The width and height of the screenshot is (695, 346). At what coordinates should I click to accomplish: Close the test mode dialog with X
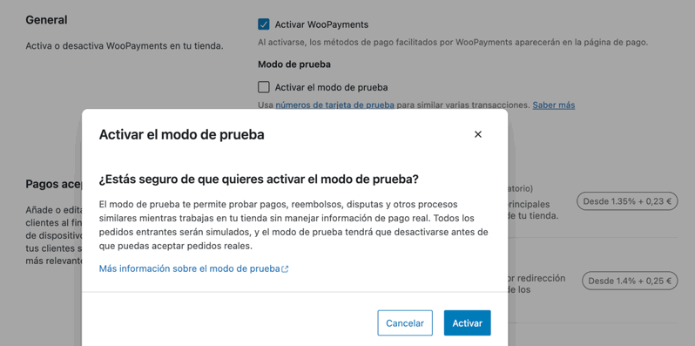click(477, 134)
